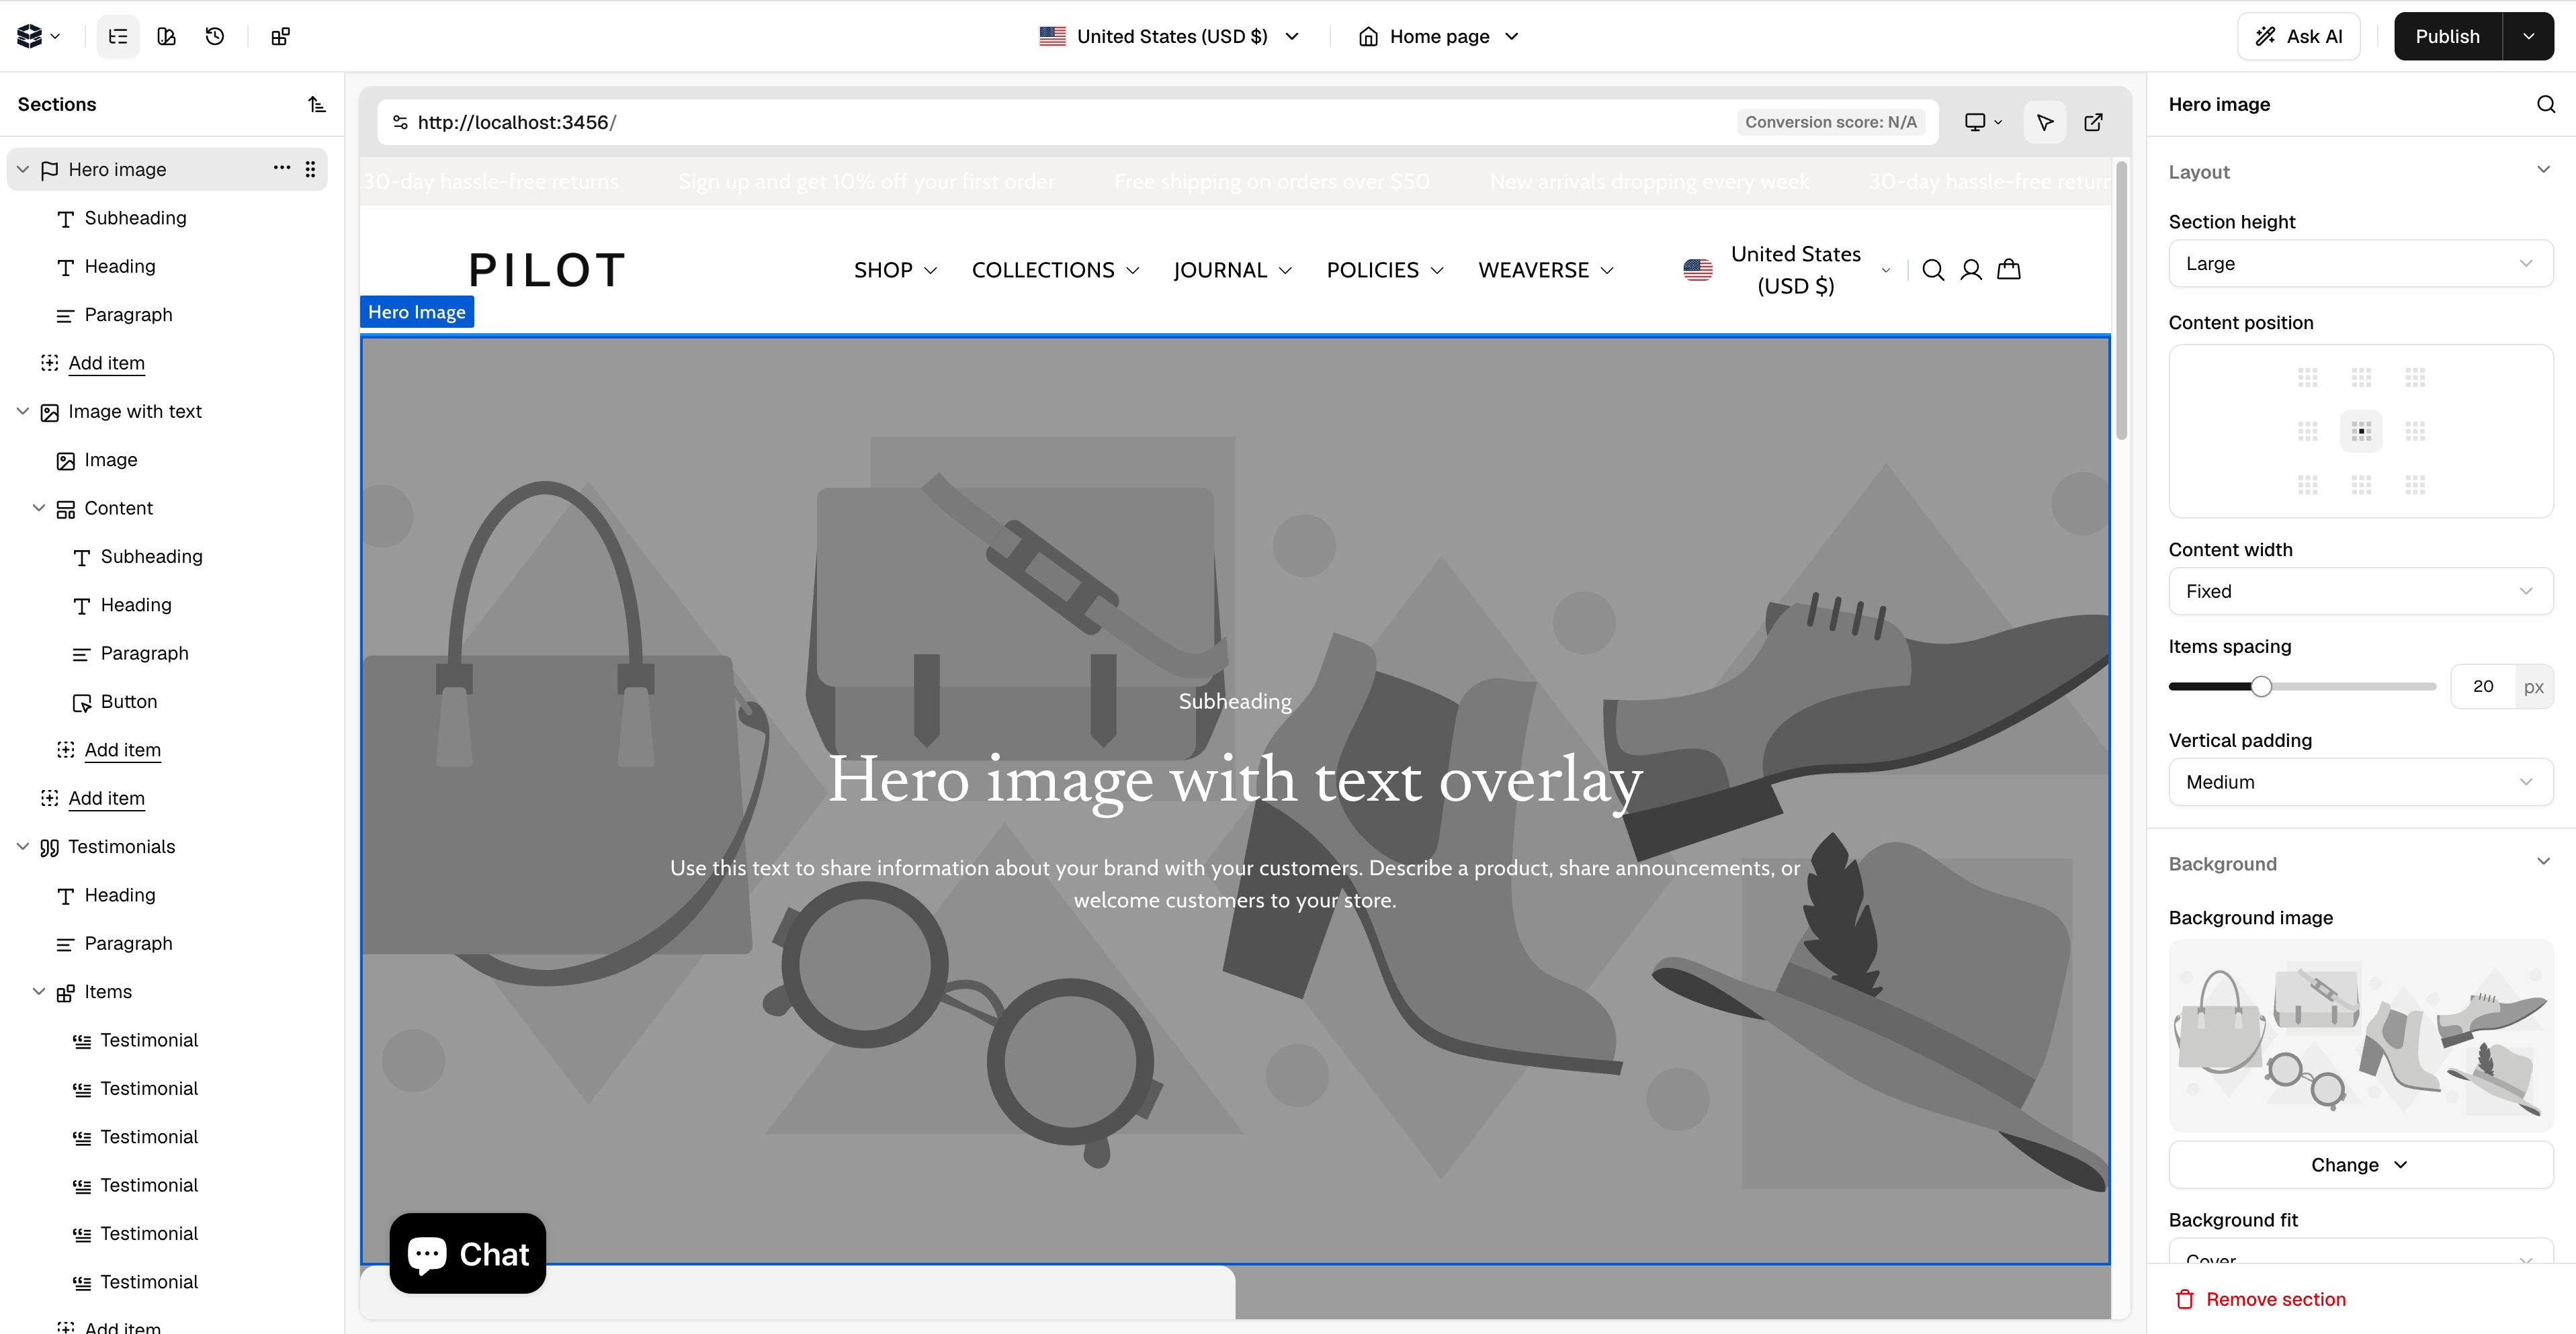Open the Vertical padding dropdown
The image size is (2576, 1334).
2361,782
